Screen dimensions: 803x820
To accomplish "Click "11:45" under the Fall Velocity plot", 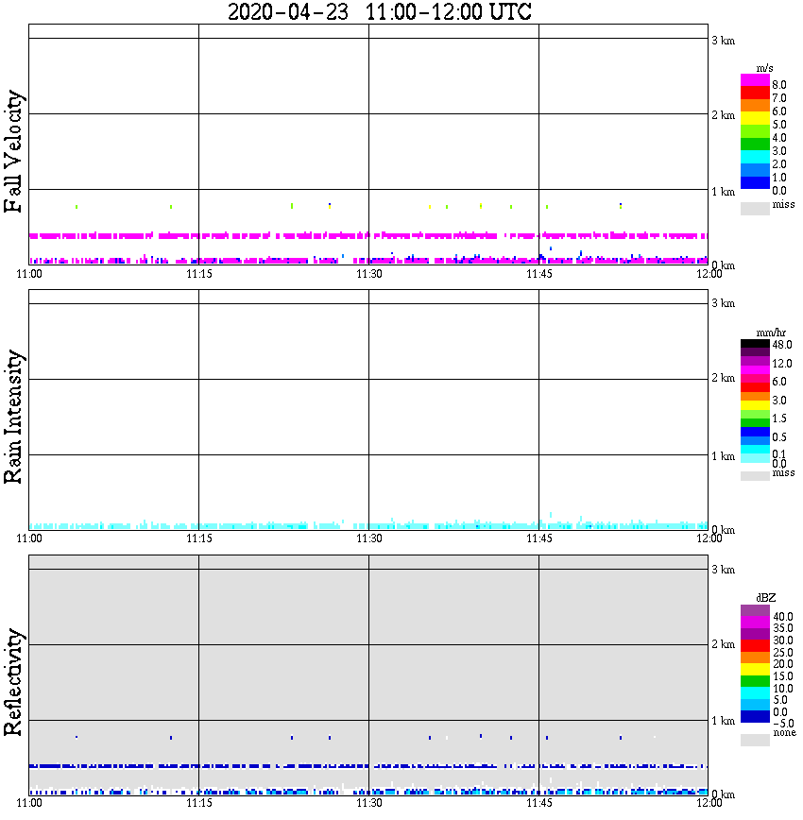I will [539, 274].
